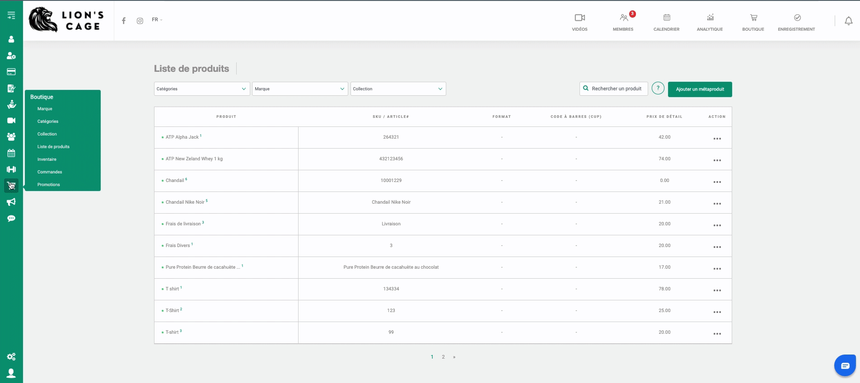
Task: Open the Instagram icon link
Action: pos(140,21)
